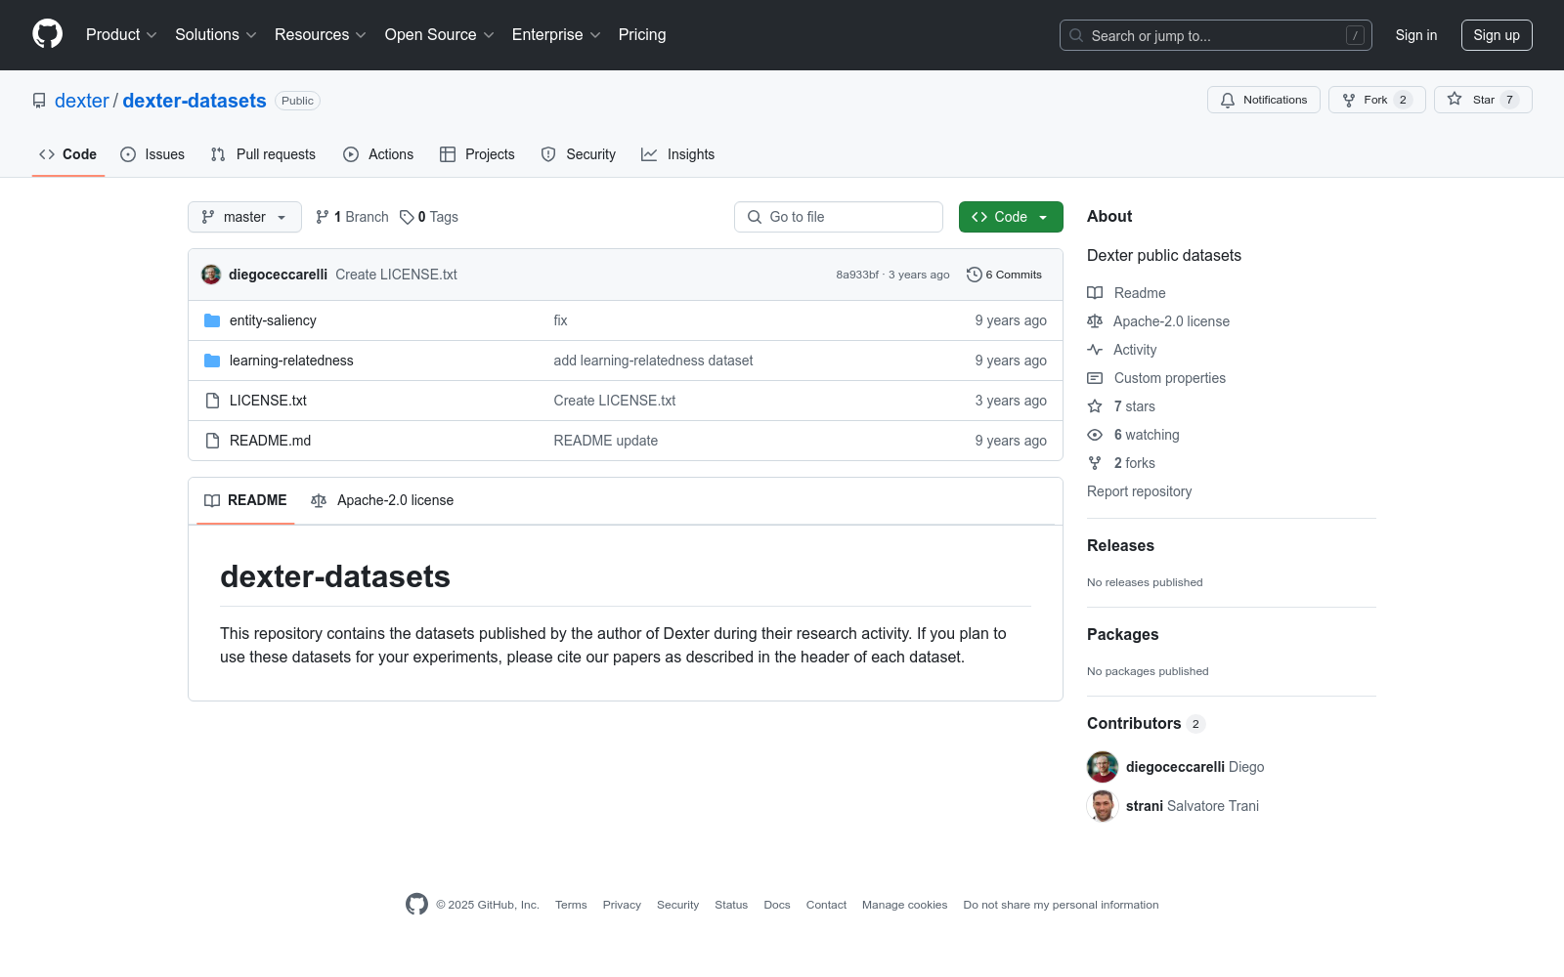Open the Actions tab
The width and height of the screenshot is (1564, 977).
click(x=378, y=154)
